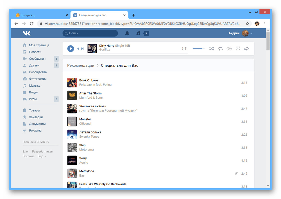The image size is (281, 199).
Task: Play the Жестокая любовь track cover
Action: 72,108
